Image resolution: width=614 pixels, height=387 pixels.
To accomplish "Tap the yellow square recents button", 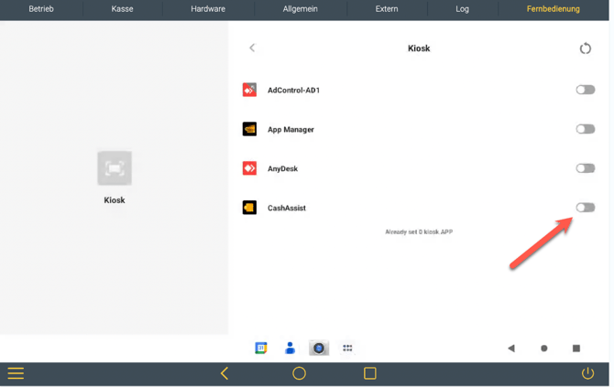I will pyautogui.click(x=369, y=373).
